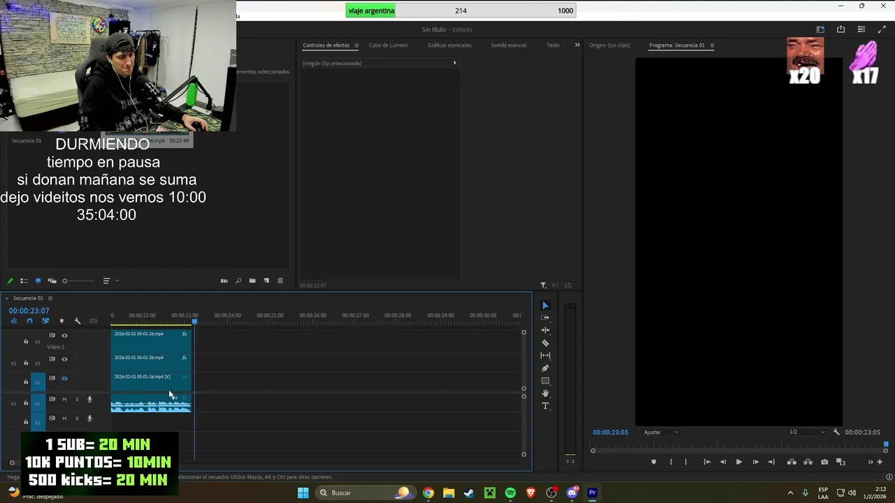Select the Rectangle tool

pos(545,381)
